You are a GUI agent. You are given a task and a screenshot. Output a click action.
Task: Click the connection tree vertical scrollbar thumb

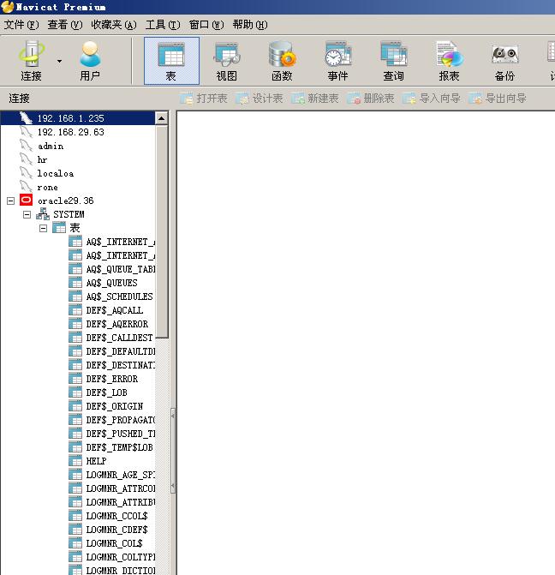click(162, 231)
